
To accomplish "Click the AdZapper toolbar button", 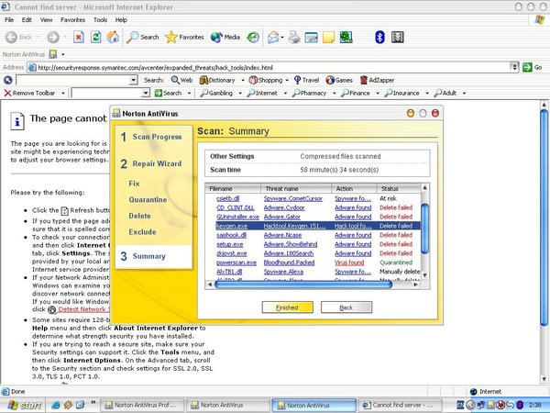I will coord(377,80).
